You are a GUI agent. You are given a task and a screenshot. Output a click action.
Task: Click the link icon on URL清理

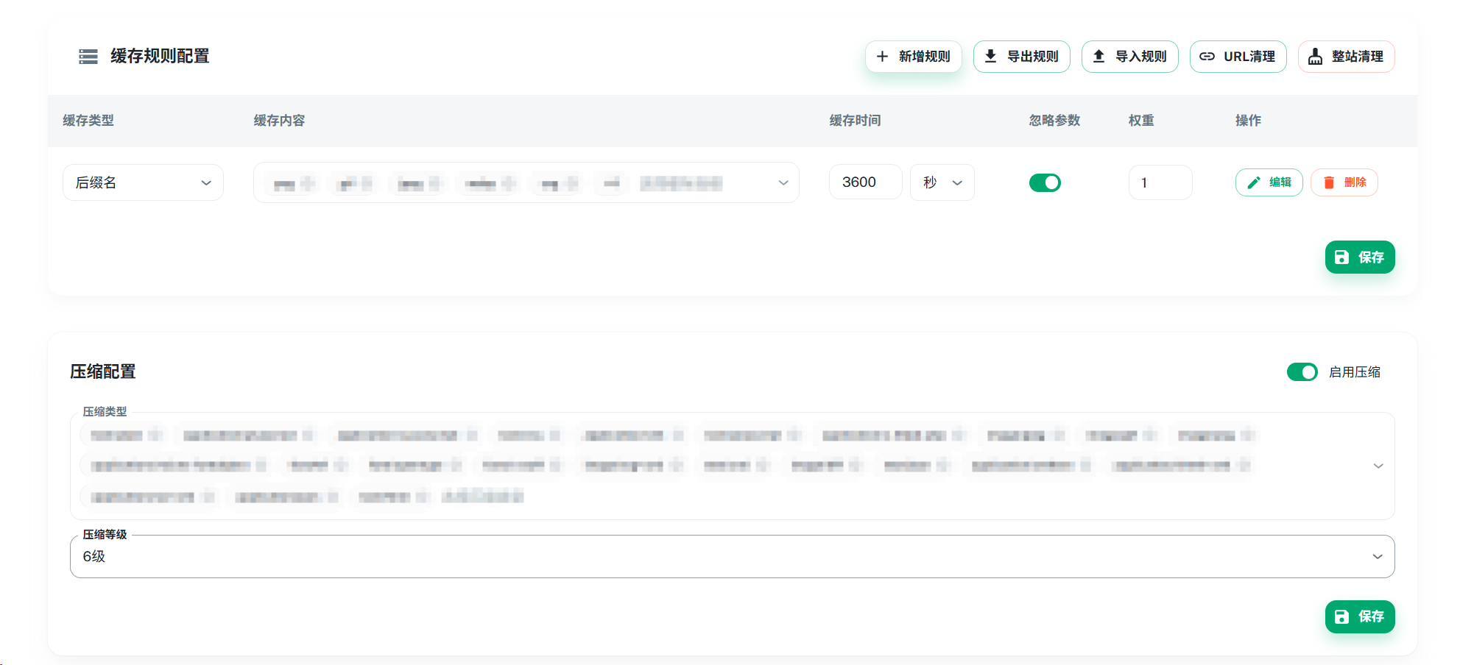click(1207, 57)
